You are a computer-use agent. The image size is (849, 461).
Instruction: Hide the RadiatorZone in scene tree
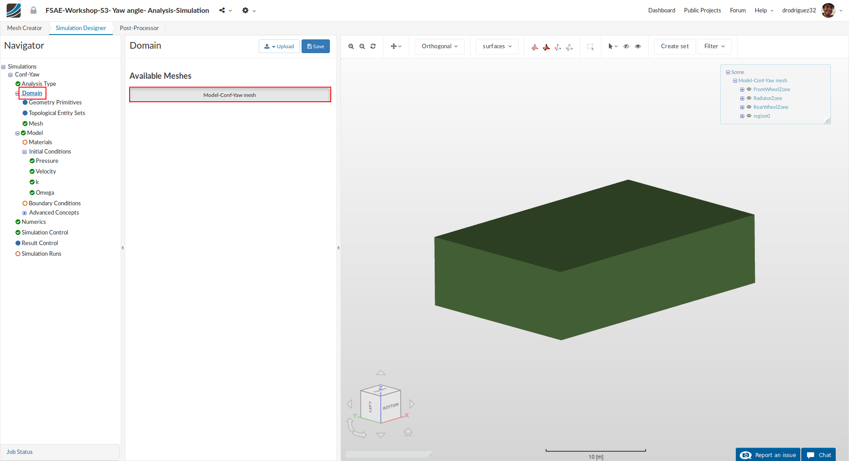749,98
